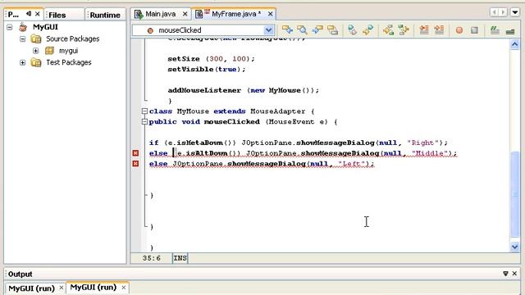This screenshot has height=295, width=525.
Task: Expand the mygui package node
Action: coord(36,51)
